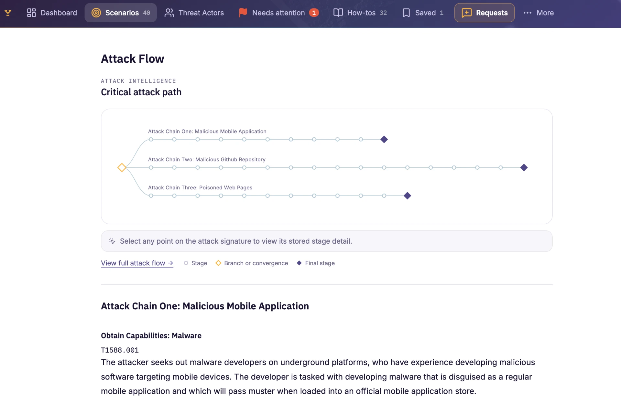Select Attack Chain Two final stage diamond
The image size is (621, 414).
pos(524,167)
